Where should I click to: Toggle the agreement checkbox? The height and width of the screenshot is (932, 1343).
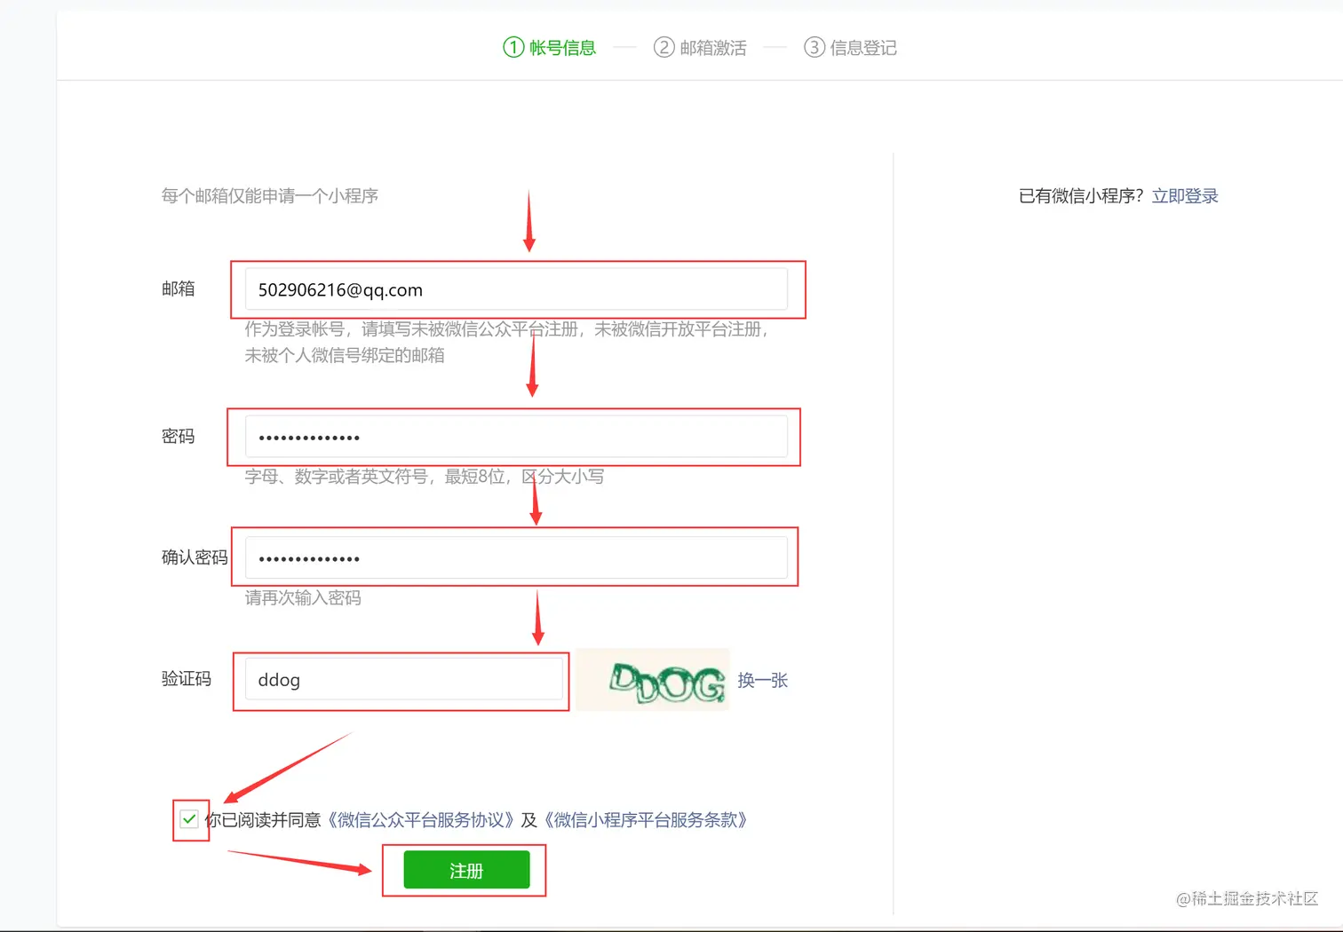(188, 819)
